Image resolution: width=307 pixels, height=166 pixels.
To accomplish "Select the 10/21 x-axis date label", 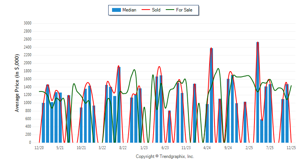I will pos(81,148).
